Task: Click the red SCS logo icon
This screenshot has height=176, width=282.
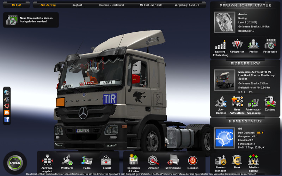Action: pos(7,106)
